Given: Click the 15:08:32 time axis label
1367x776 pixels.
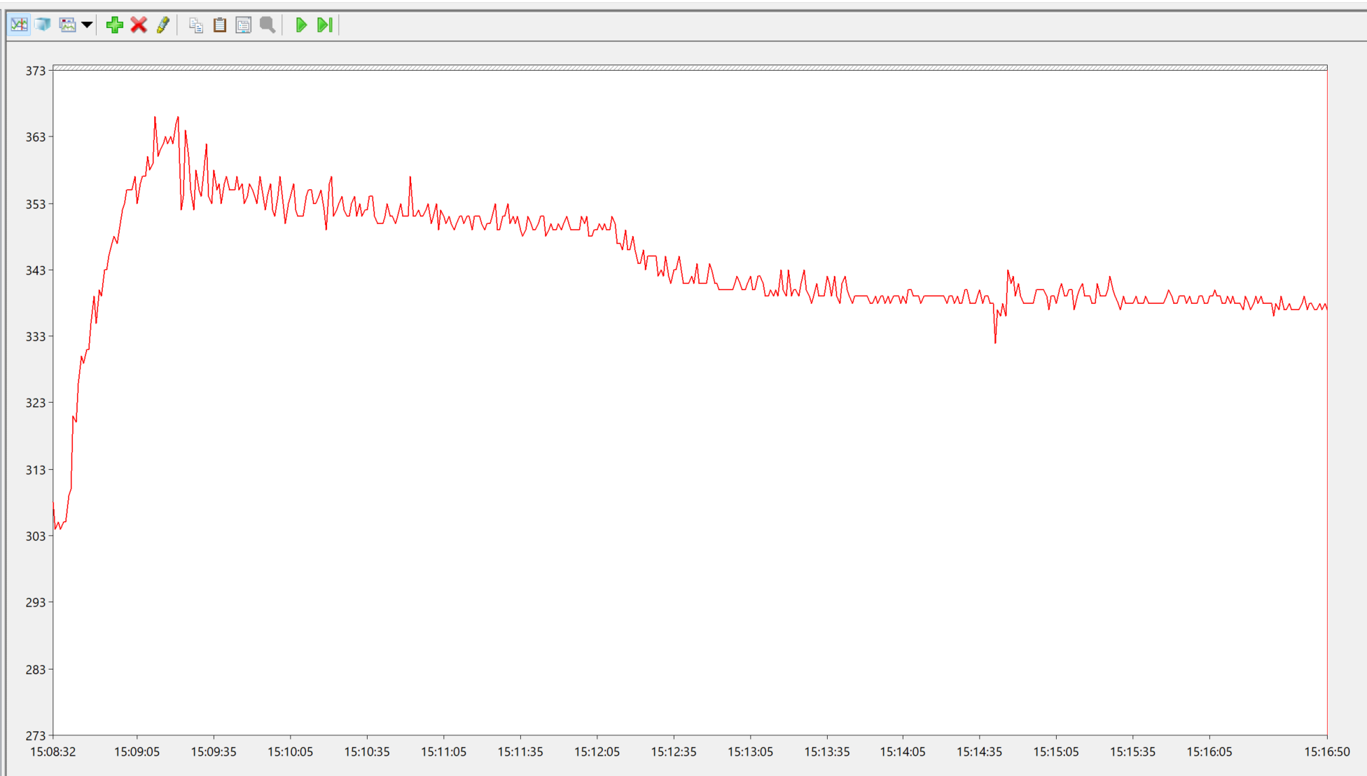Looking at the screenshot, I should point(53,751).
